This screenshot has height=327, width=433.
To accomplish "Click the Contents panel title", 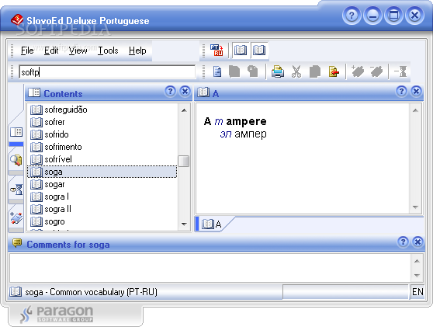I will [63, 94].
